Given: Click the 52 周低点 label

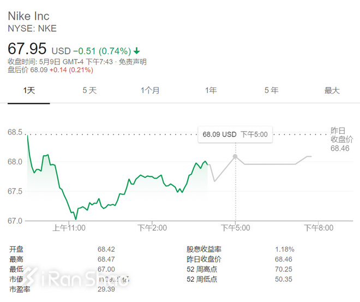Looking at the screenshot, I should point(202,280).
